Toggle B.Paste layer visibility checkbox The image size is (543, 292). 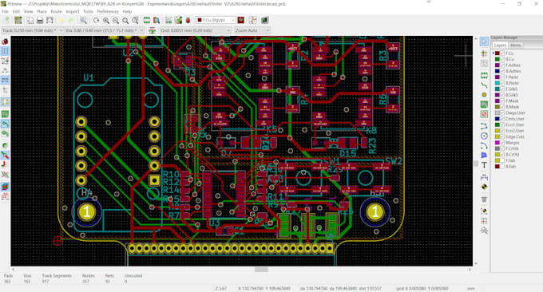point(502,83)
